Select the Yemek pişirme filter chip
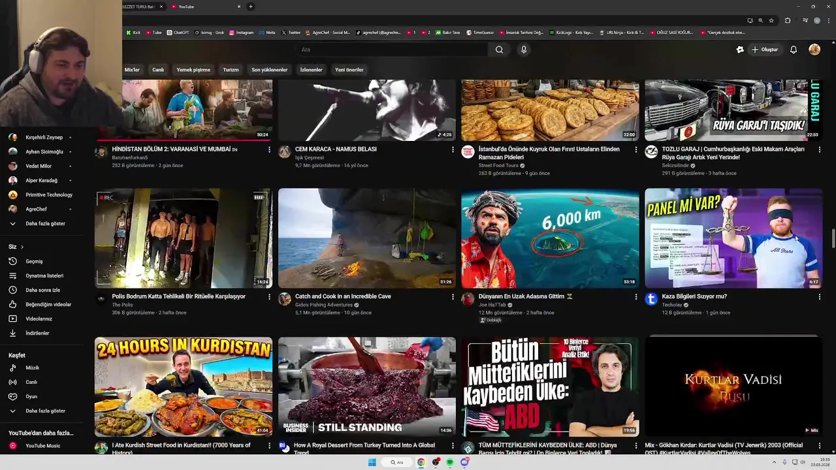This screenshot has width=836, height=470. 193,70
